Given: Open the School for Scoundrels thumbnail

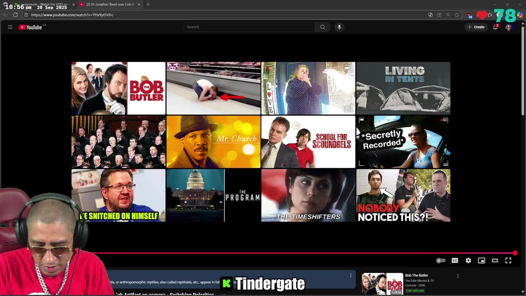Looking at the screenshot, I should [308, 142].
